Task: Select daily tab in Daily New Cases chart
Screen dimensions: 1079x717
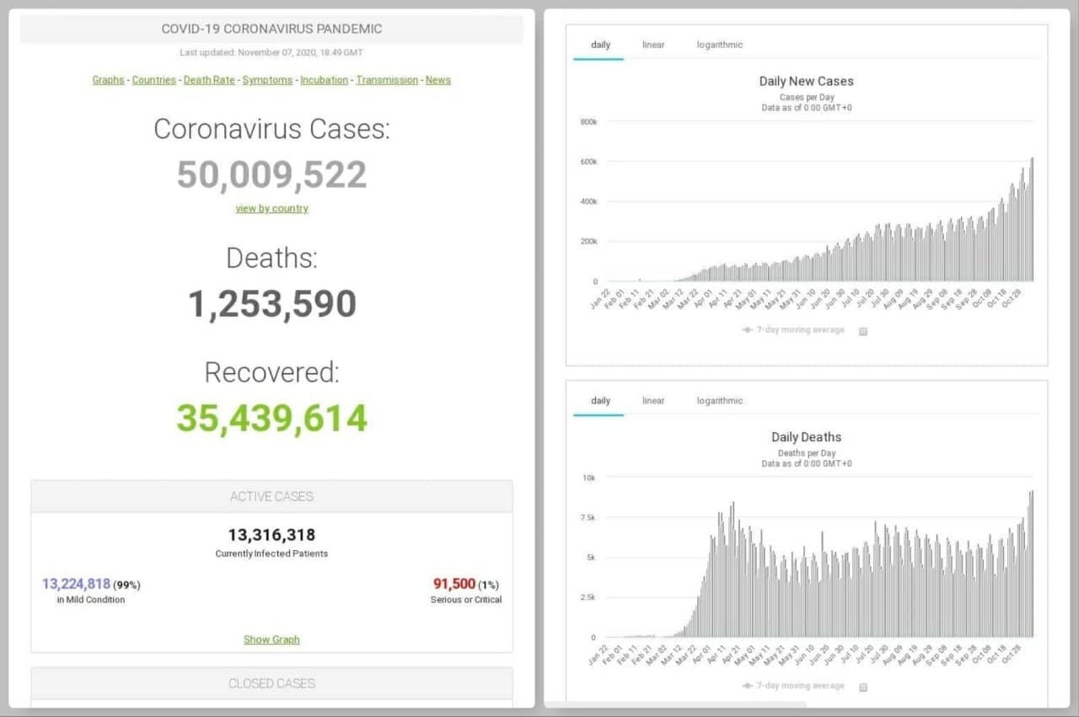Action: click(x=600, y=45)
